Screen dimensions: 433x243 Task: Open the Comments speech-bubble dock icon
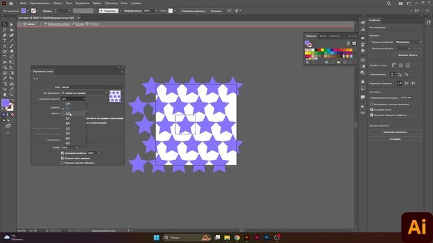[x=363, y=97]
